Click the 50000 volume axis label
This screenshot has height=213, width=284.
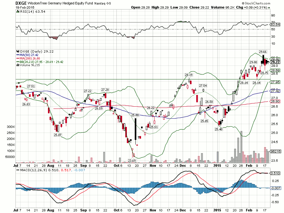point(10,157)
